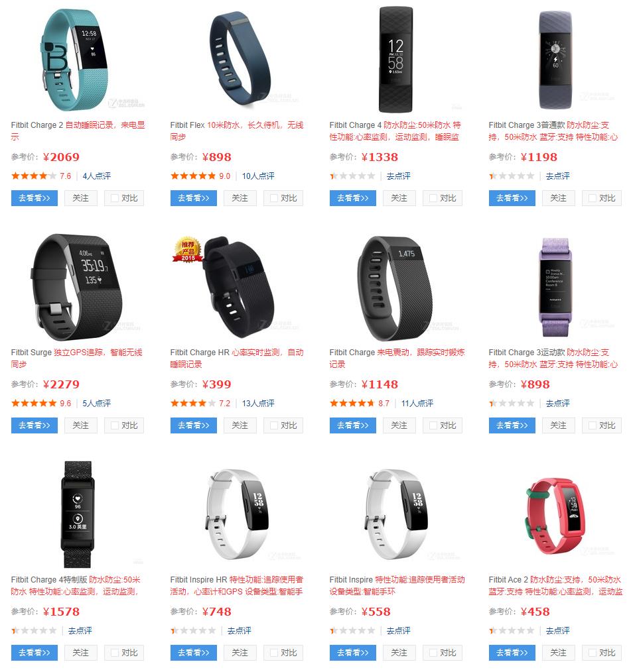Click the empty star rating of Fitbit Inspire

[x=352, y=631]
